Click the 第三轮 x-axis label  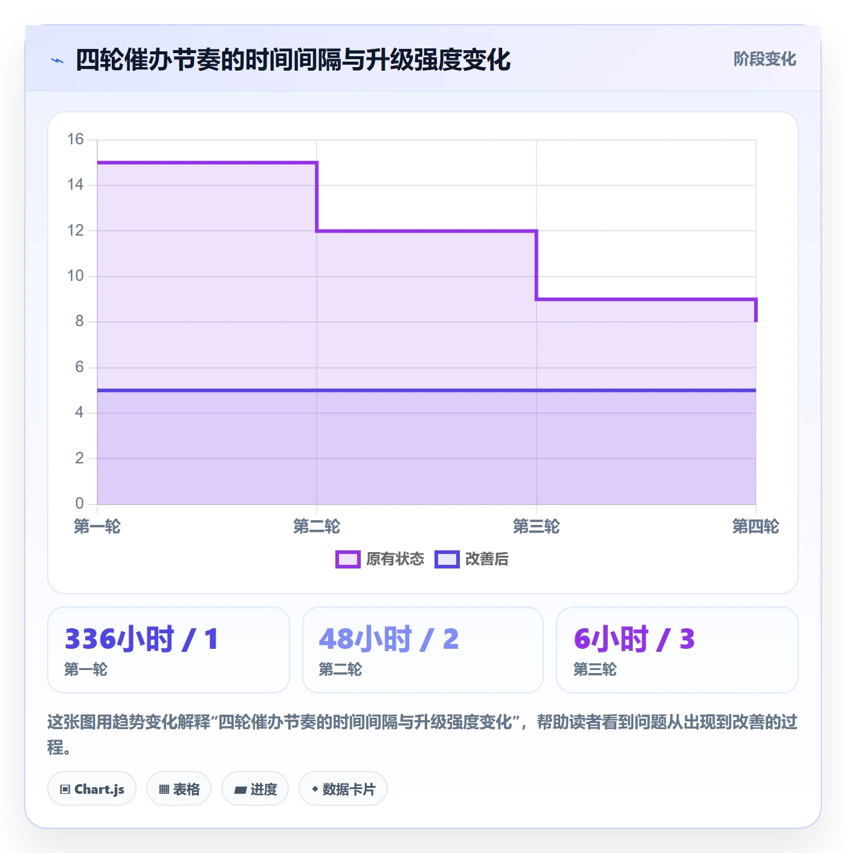coord(536,527)
